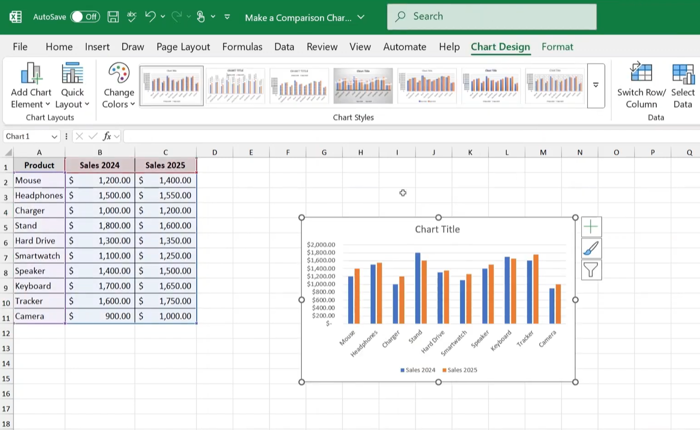Select the Headphones cell
The image size is (700, 430).
(39, 196)
